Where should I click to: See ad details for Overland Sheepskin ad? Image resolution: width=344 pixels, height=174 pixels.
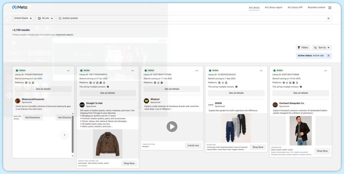pos(301,93)
